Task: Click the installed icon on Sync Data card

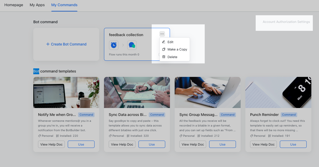Action: coord(128,136)
